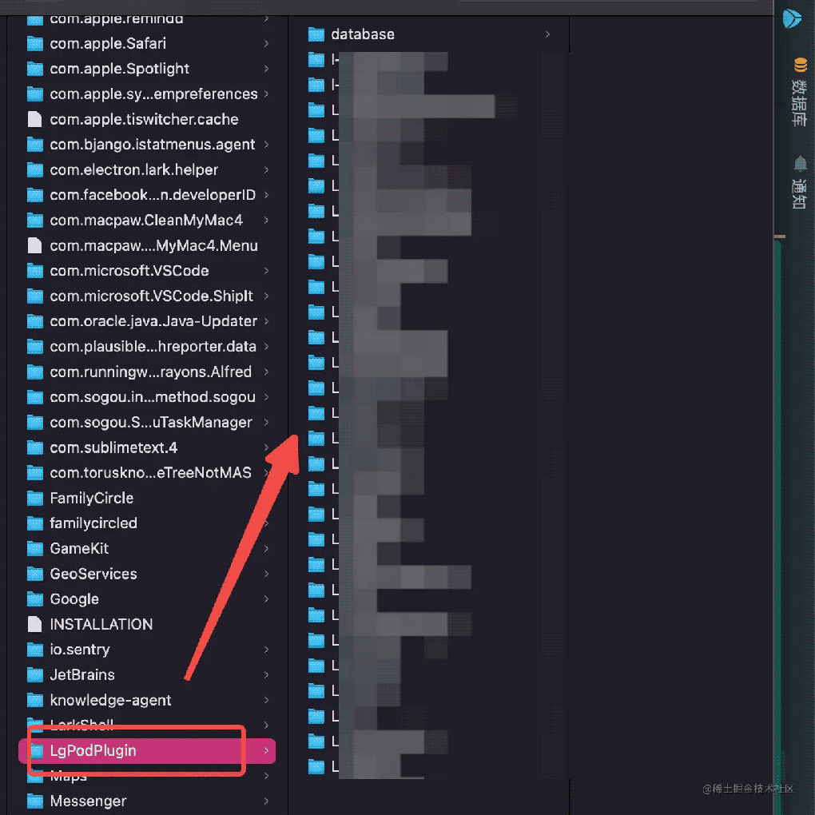The image size is (815, 815).
Task: Click the database icon in right sidebar
Action: [800, 66]
